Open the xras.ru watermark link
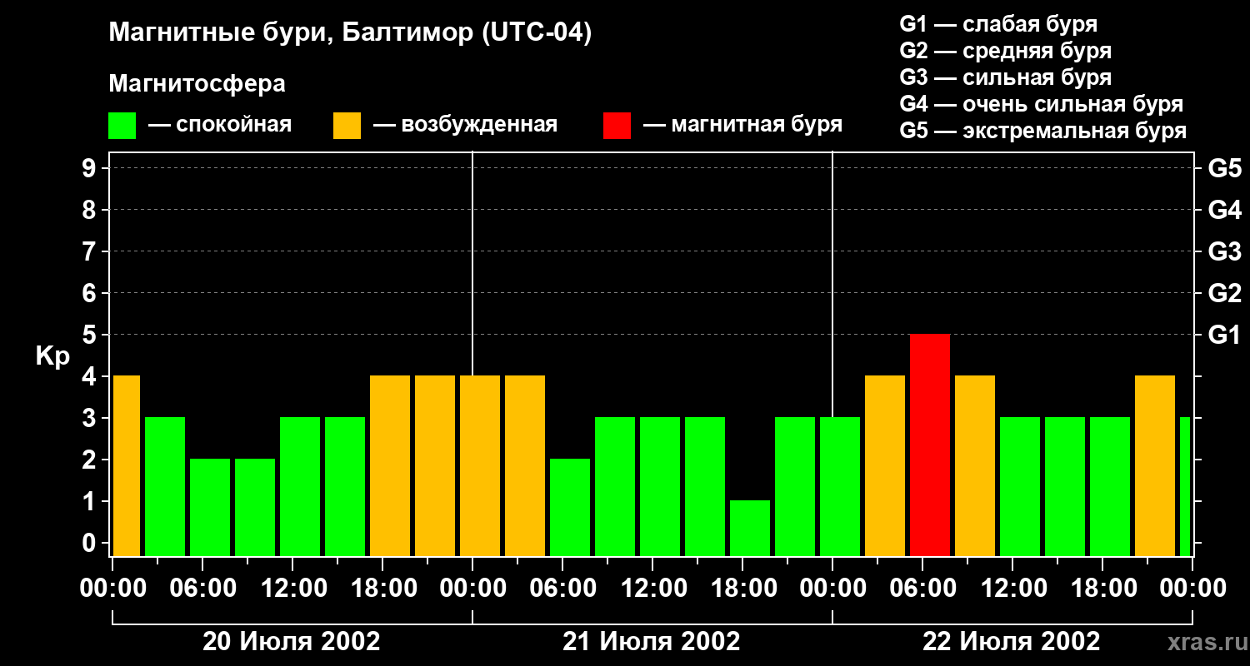This screenshot has height=666, width=1250. tap(1204, 642)
